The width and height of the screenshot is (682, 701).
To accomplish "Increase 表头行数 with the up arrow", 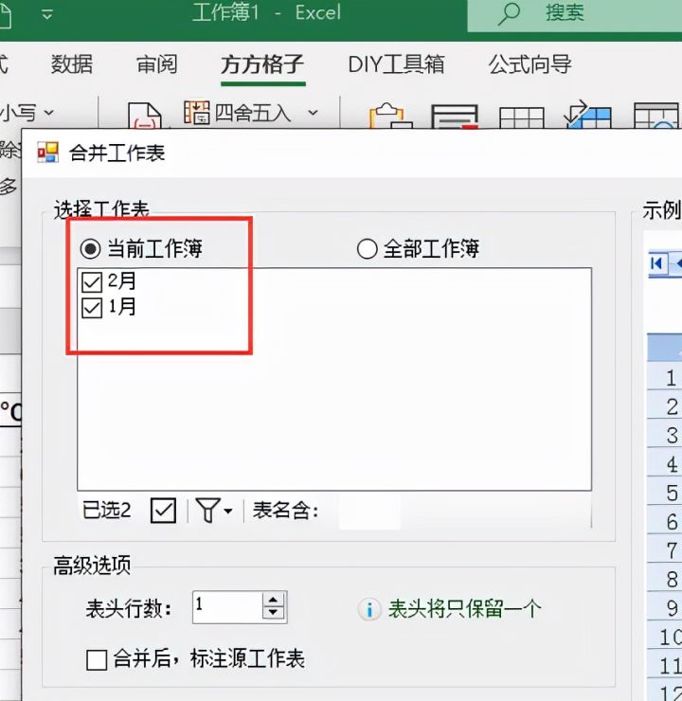I will 274,601.
